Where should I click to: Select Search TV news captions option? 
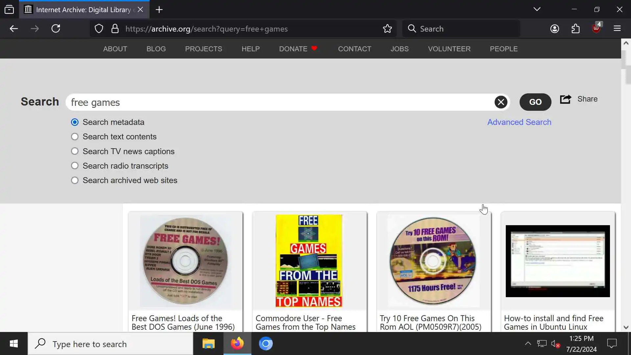coord(75,151)
